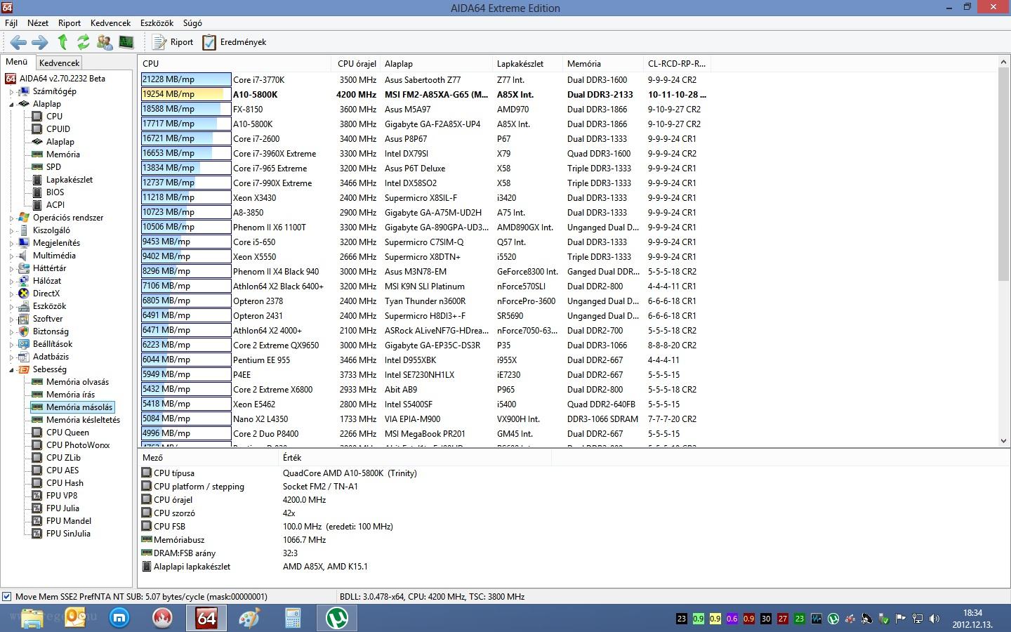Expand the Megjelenítés tree node

pyautogui.click(x=11, y=244)
